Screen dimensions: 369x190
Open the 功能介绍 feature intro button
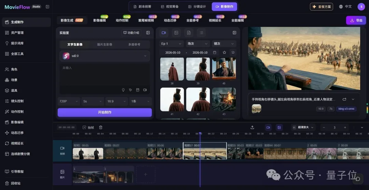pos(131,33)
